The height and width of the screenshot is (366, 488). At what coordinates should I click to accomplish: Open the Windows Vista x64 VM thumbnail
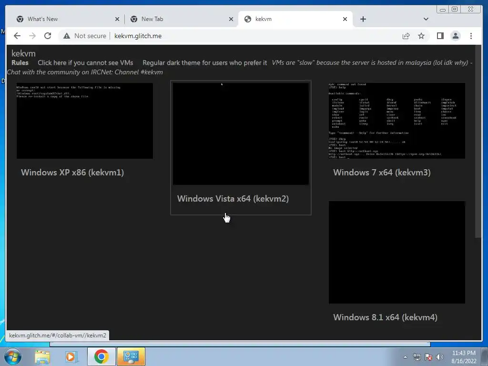coord(241,134)
